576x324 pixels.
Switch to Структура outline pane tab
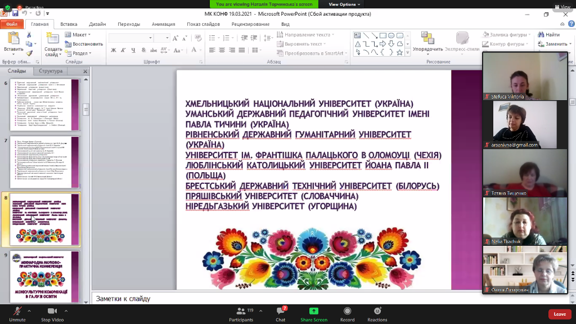tap(51, 71)
